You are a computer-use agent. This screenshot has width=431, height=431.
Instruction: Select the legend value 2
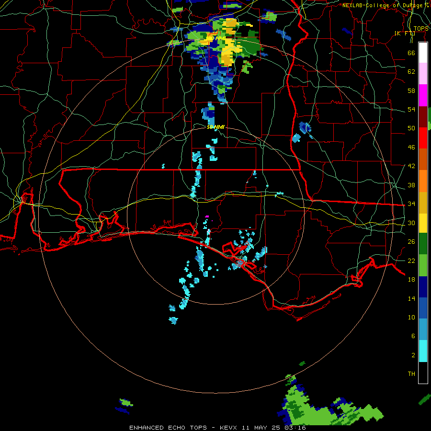pyautogui.click(x=413, y=355)
